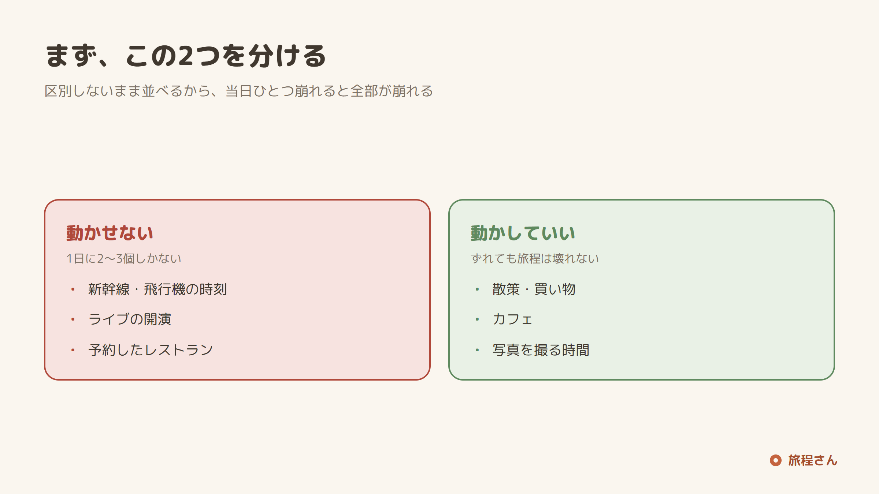The height and width of the screenshot is (494, 879).
Task: Click the green bullet beside カフェ
Action: (477, 319)
